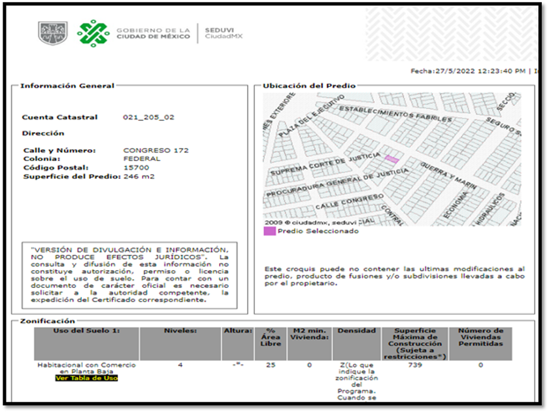Click the 'Cuenta Catastral' label
The height and width of the screenshot is (412, 549).
pyautogui.click(x=60, y=117)
